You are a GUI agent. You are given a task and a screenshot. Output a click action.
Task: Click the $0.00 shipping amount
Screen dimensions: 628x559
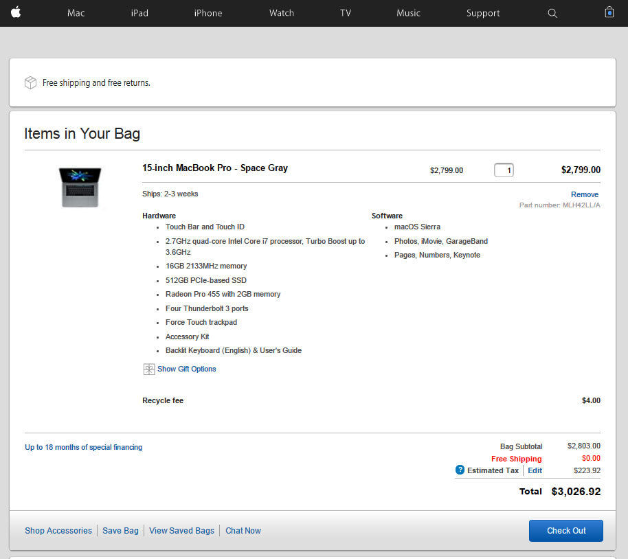tap(591, 458)
